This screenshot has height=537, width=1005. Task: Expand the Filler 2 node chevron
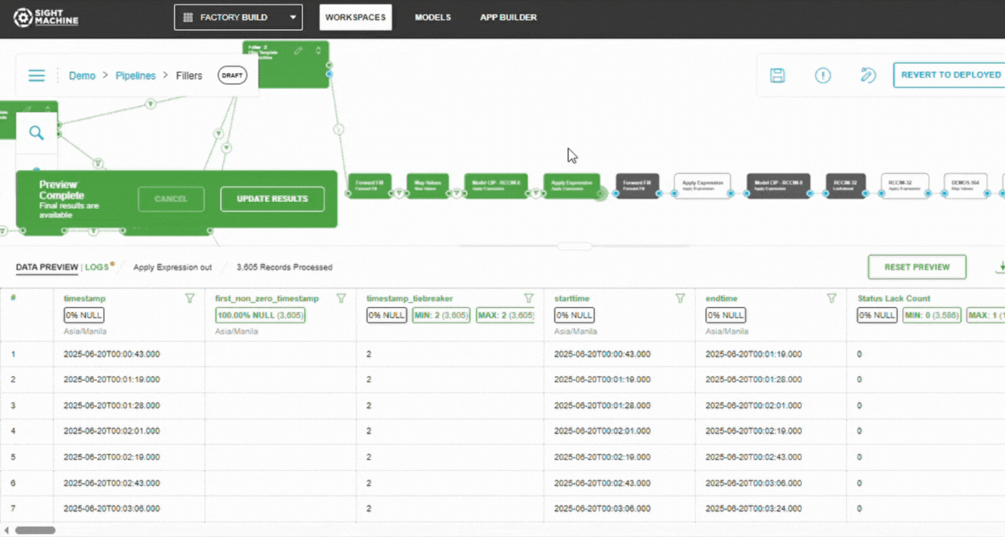(x=318, y=50)
